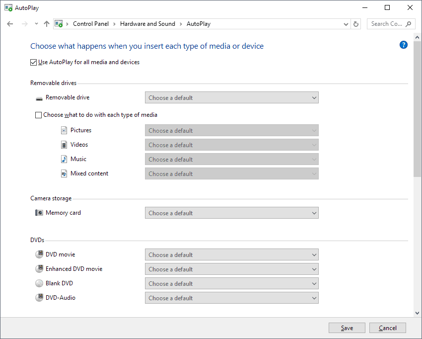Click the blue Help question mark

coord(404,45)
